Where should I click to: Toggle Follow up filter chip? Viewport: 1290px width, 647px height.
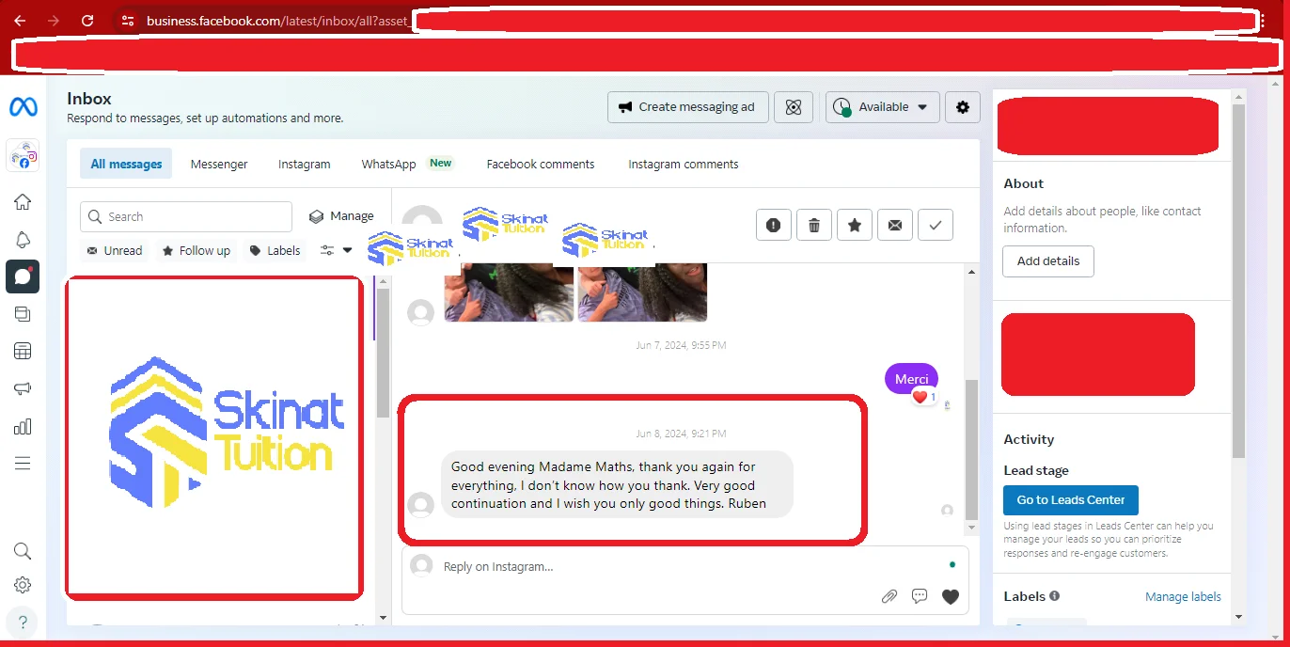(x=197, y=250)
